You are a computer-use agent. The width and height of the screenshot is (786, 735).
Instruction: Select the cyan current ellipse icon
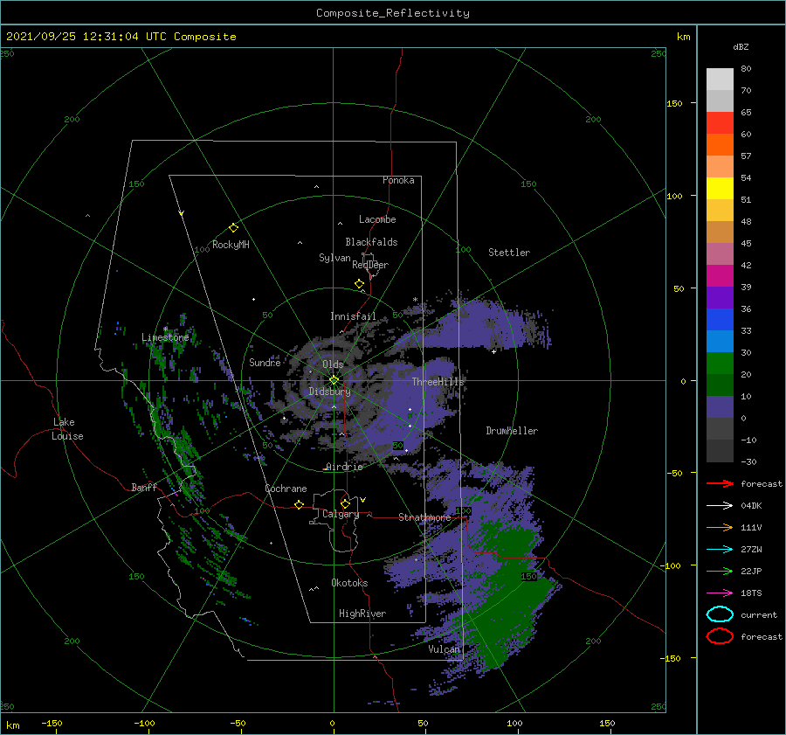[720, 614]
